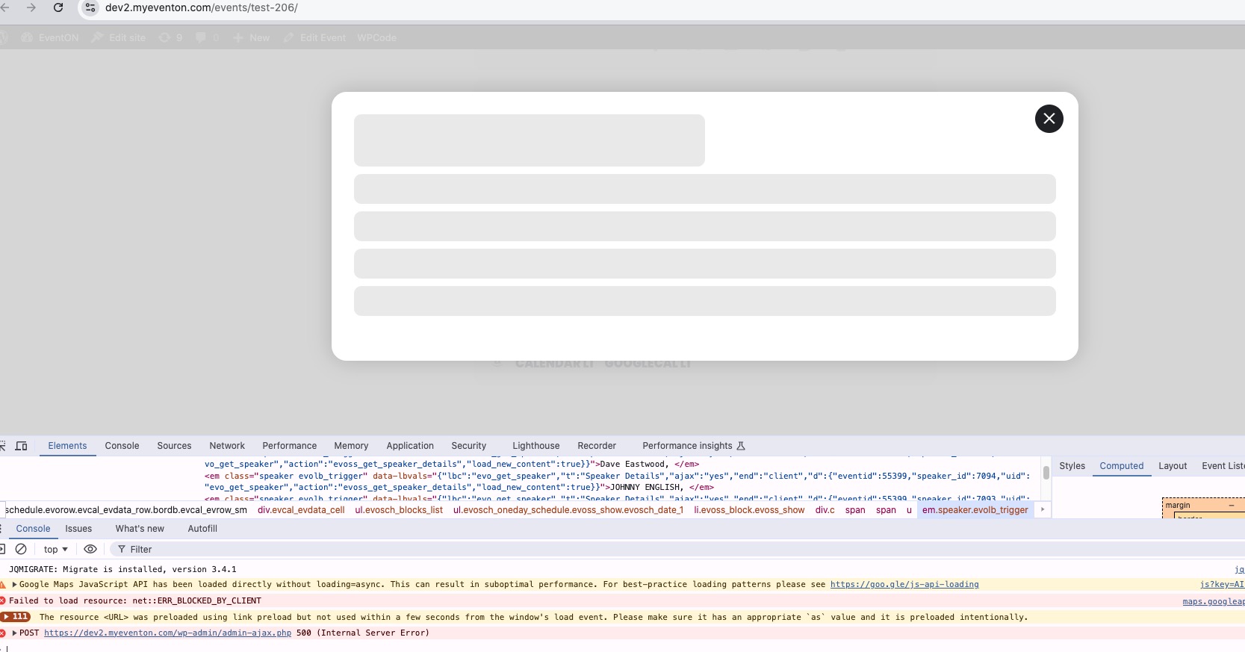The image size is (1245, 652).
Task: Open the Network tab
Action: tap(227, 446)
